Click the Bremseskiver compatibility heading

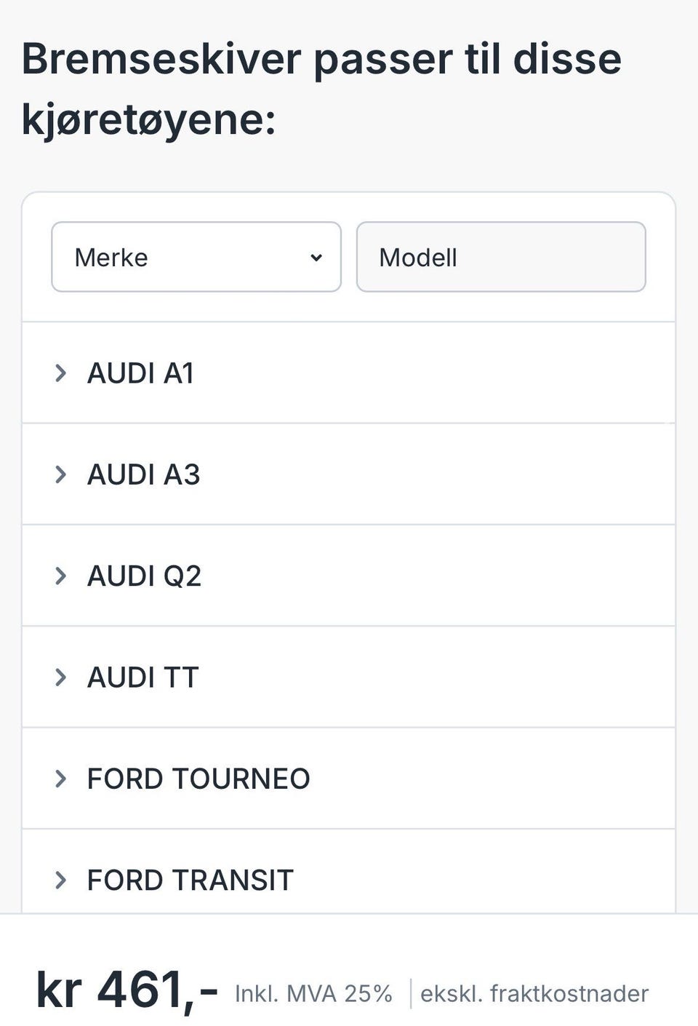321,89
